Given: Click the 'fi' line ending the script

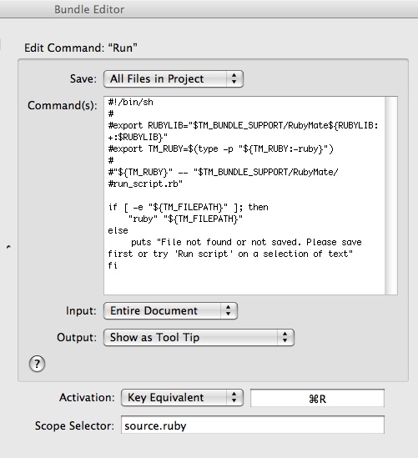Looking at the screenshot, I should (113, 265).
